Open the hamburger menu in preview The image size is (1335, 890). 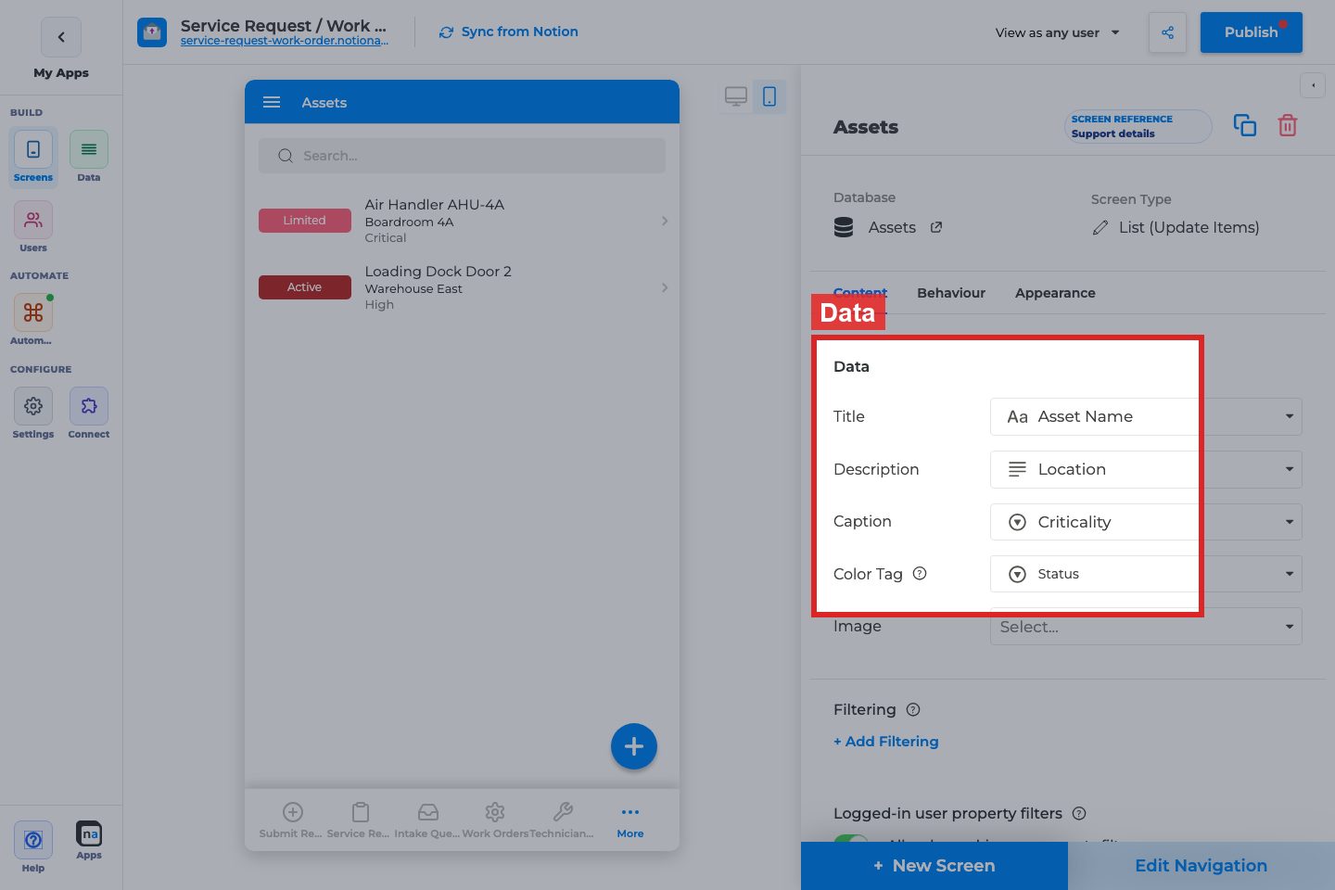(272, 102)
